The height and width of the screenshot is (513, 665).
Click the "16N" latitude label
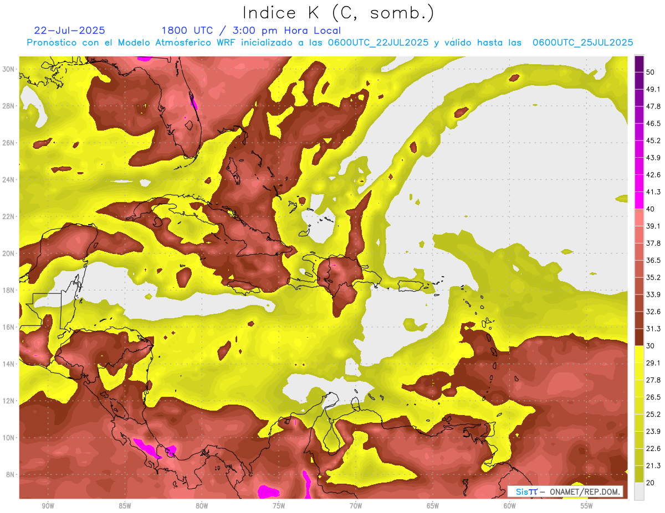[x=9, y=327]
